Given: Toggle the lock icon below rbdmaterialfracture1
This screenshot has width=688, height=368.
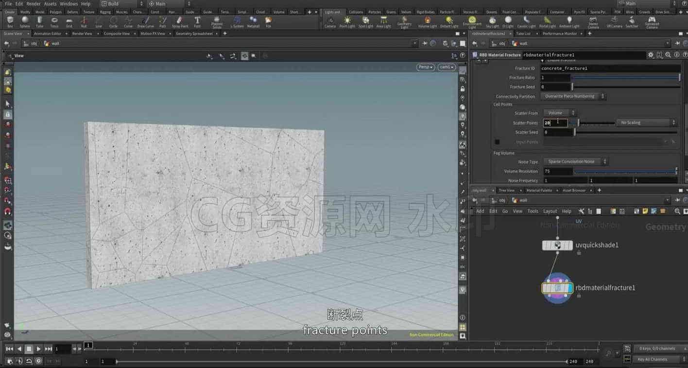Looking at the screenshot, I should [x=579, y=296].
